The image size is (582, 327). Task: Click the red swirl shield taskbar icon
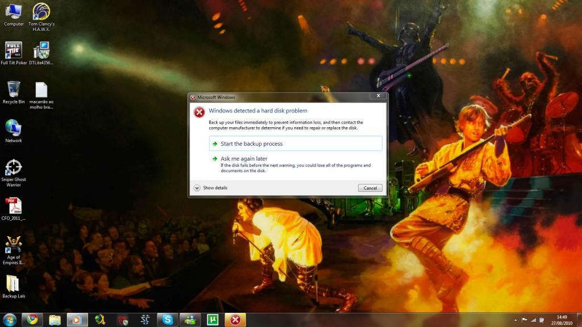pyautogui.click(x=123, y=320)
